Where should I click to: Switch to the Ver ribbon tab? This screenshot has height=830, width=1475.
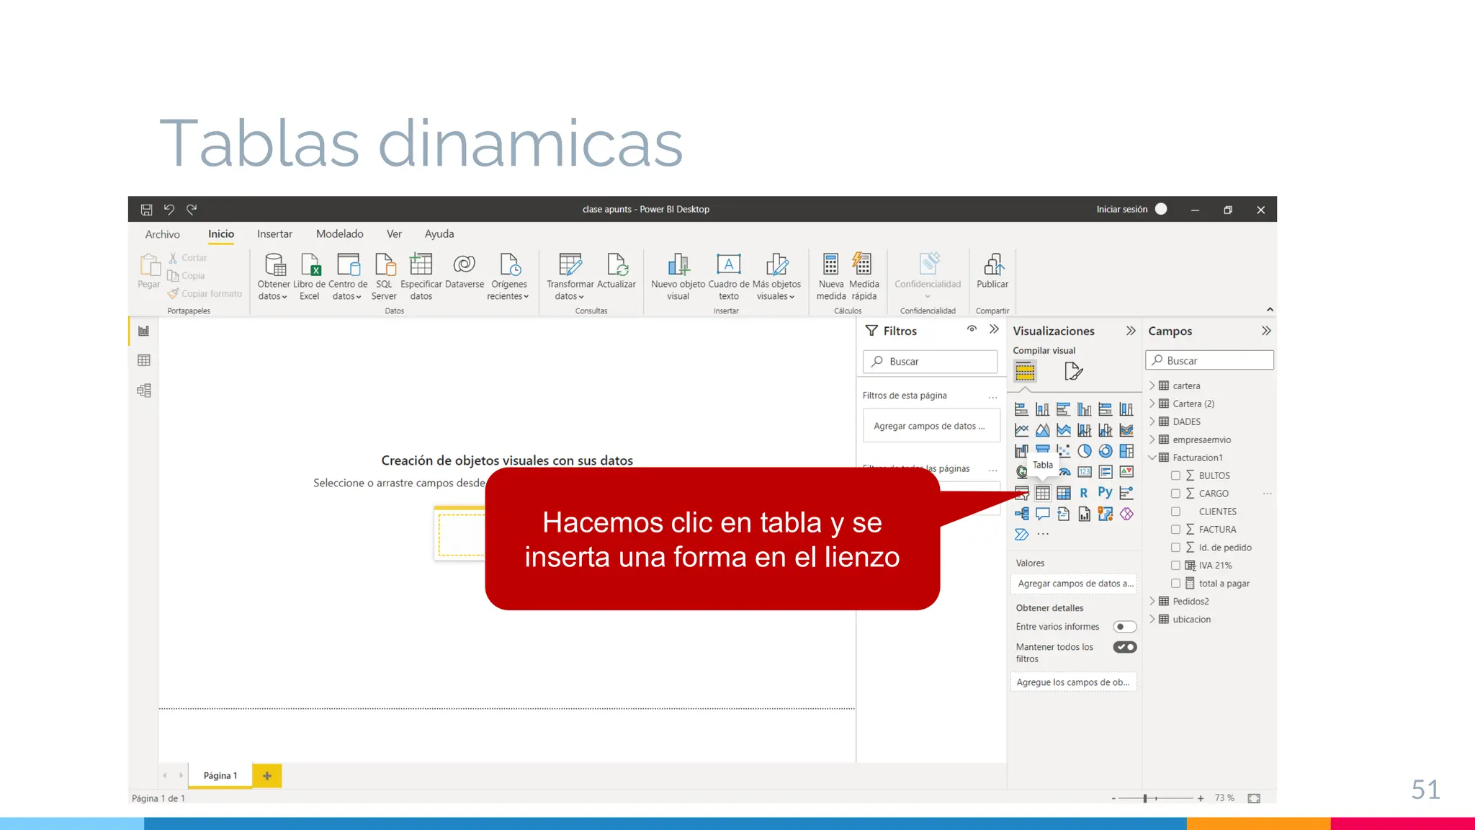394,234
